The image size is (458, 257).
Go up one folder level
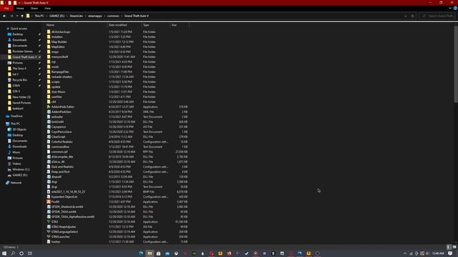pyautogui.click(x=22, y=16)
